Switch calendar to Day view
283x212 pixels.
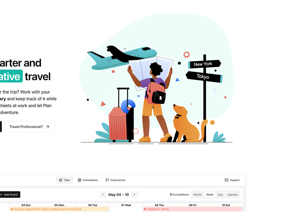point(220,195)
